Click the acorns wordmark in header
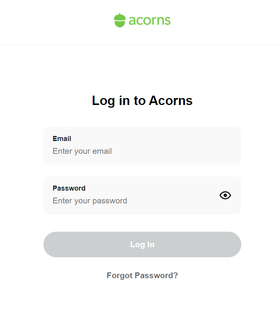The width and height of the screenshot is (280, 327). [x=149, y=21]
